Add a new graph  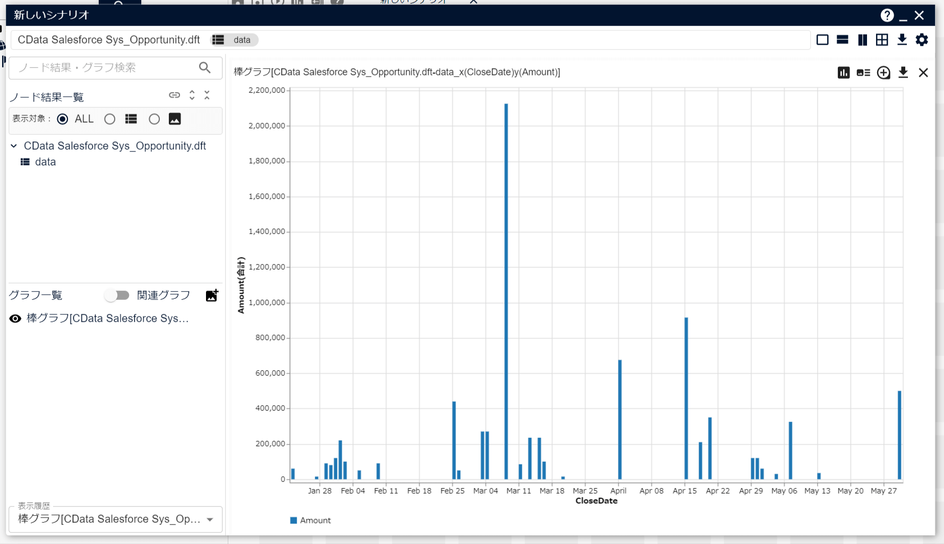coord(212,296)
